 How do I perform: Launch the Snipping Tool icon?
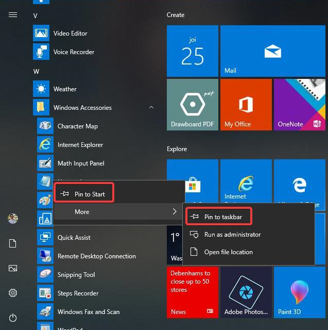45,274
